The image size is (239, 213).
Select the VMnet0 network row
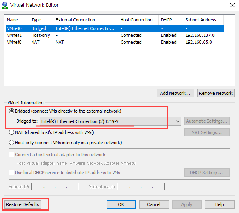point(115,28)
